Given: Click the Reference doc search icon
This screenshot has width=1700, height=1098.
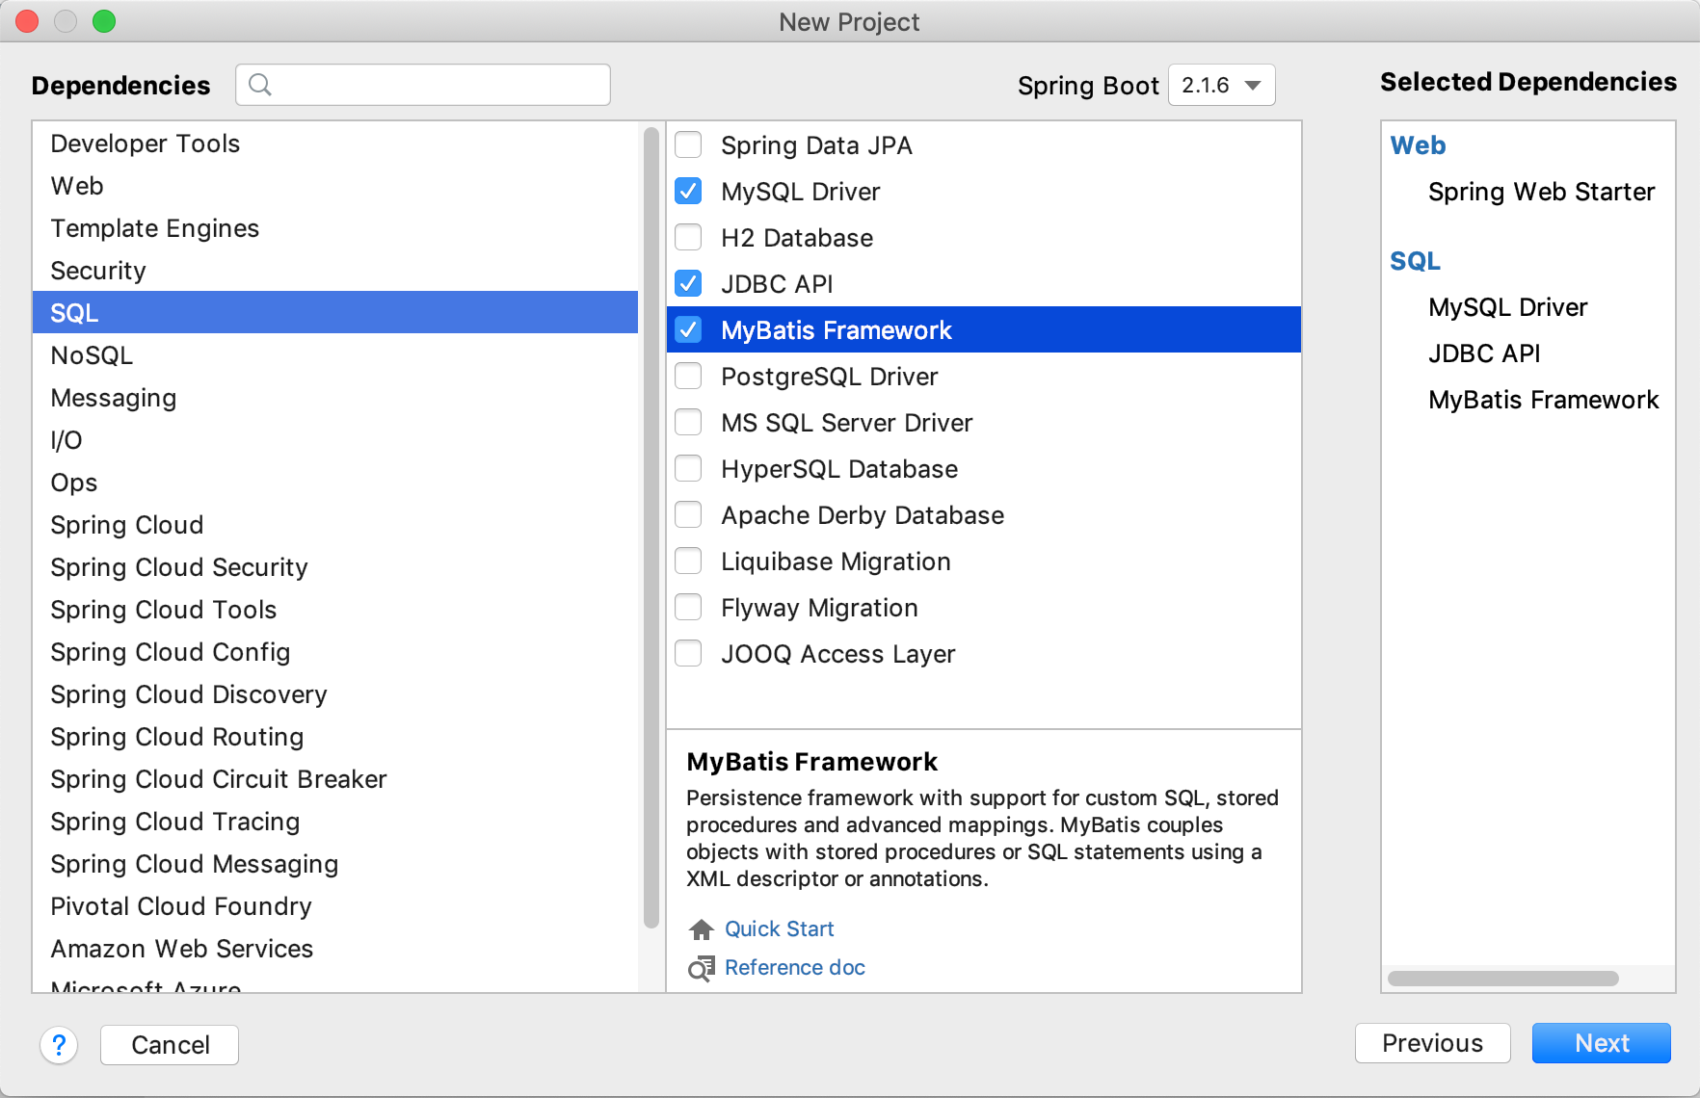Looking at the screenshot, I should coord(702,968).
